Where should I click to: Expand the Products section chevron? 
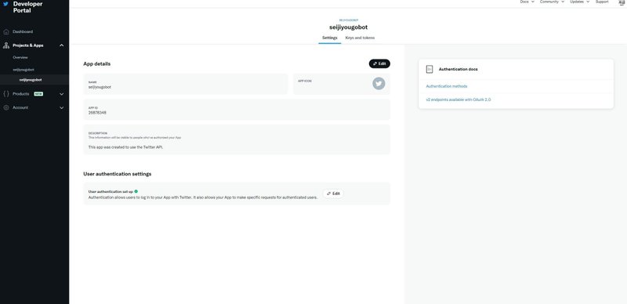click(62, 94)
